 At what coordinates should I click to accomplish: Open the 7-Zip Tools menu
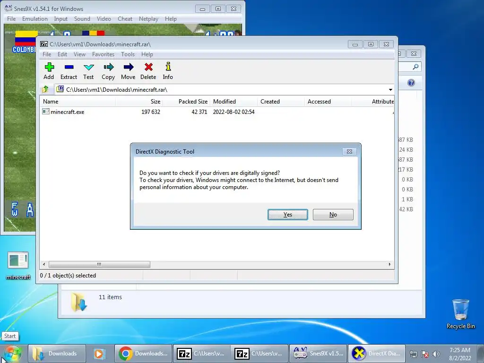point(128,54)
